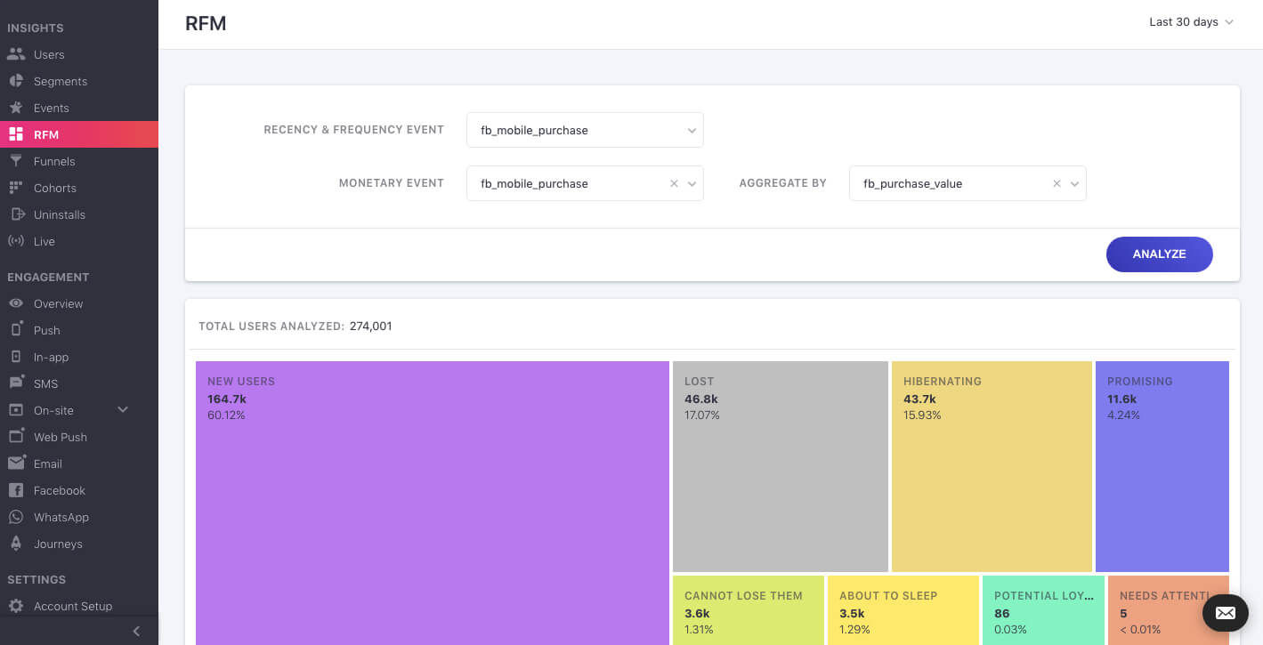Expand the On-site submenu chevron
Image resolution: width=1263 pixels, height=645 pixels.
pos(123,410)
